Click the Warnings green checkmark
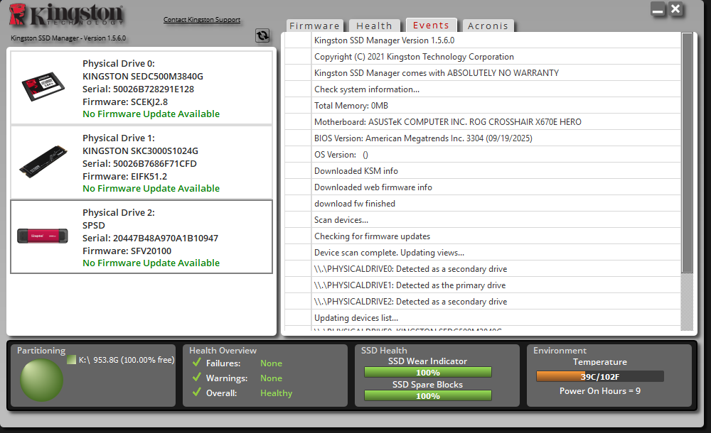Viewport: 711px width, 433px height. pyautogui.click(x=196, y=378)
